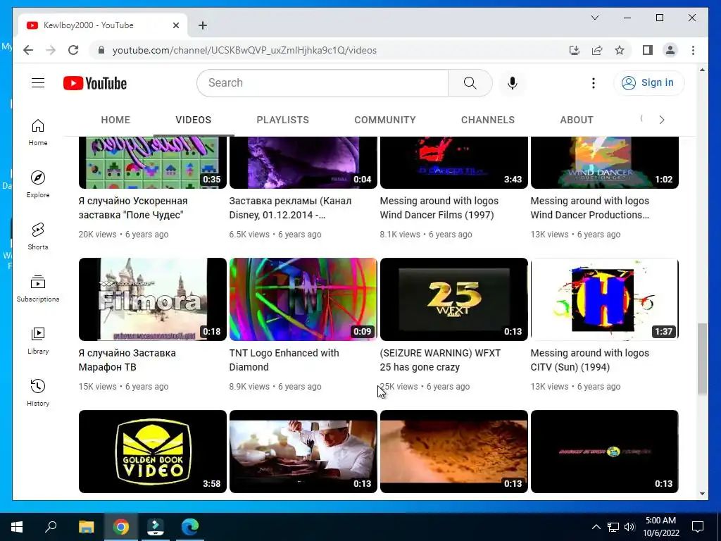The width and height of the screenshot is (721, 541).
Task: Open the PLAYLISTS tab
Action: 283,120
